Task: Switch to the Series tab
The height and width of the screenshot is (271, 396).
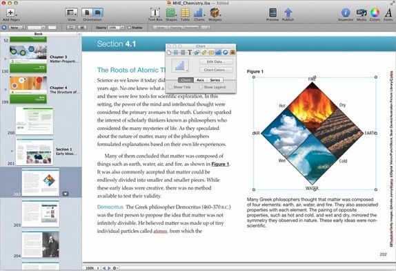Action: pyautogui.click(x=215, y=80)
